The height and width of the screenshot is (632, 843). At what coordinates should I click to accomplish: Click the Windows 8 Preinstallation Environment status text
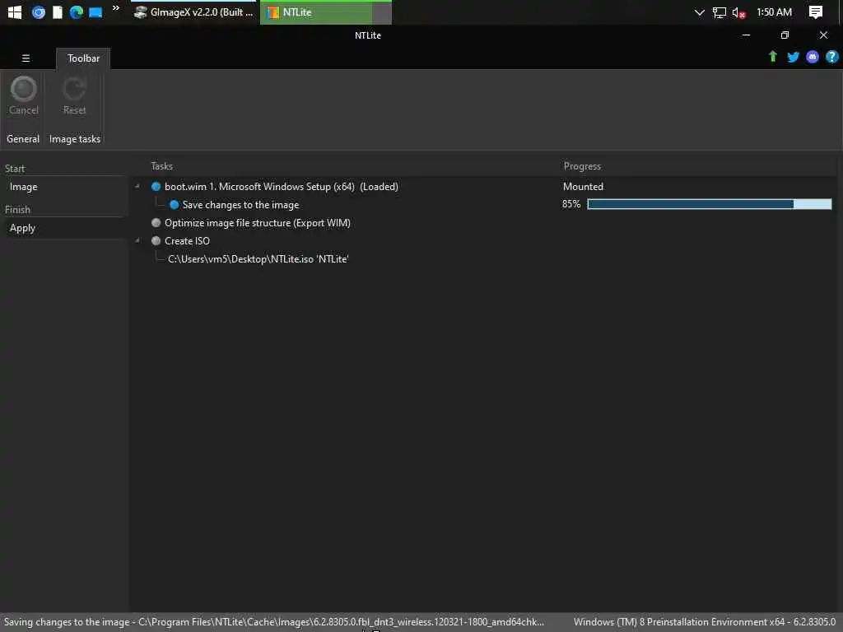point(705,622)
